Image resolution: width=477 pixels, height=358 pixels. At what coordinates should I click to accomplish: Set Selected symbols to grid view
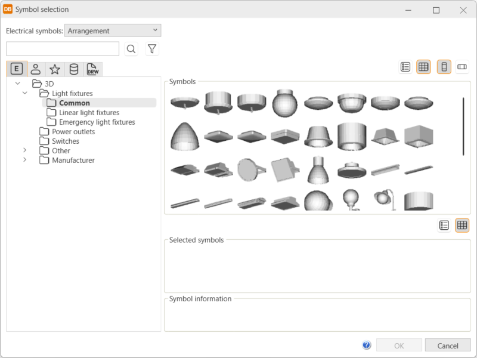pyautogui.click(x=462, y=225)
